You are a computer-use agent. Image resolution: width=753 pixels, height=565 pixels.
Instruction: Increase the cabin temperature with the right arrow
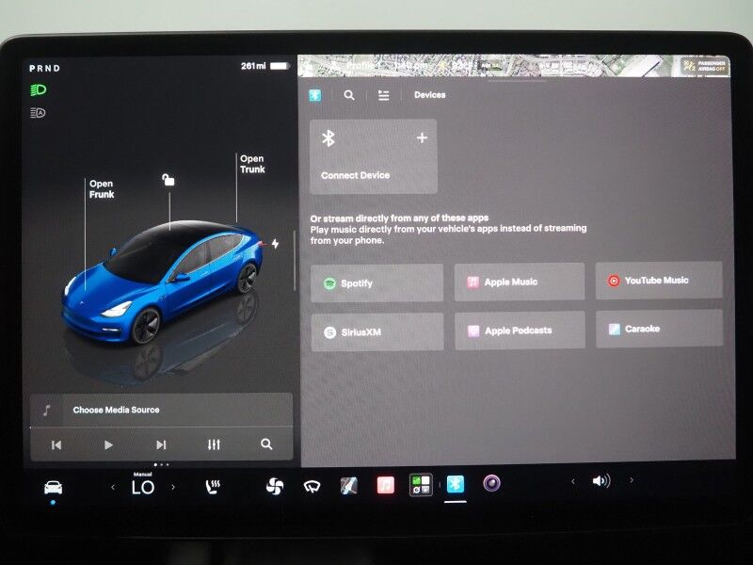point(173,487)
